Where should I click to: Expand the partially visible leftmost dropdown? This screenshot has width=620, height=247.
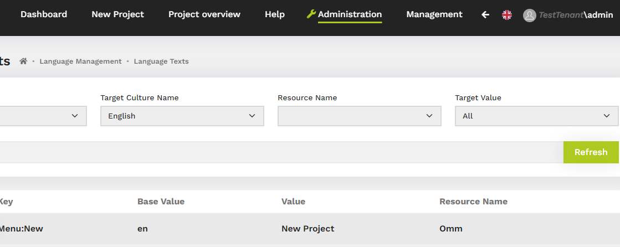[42, 116]
